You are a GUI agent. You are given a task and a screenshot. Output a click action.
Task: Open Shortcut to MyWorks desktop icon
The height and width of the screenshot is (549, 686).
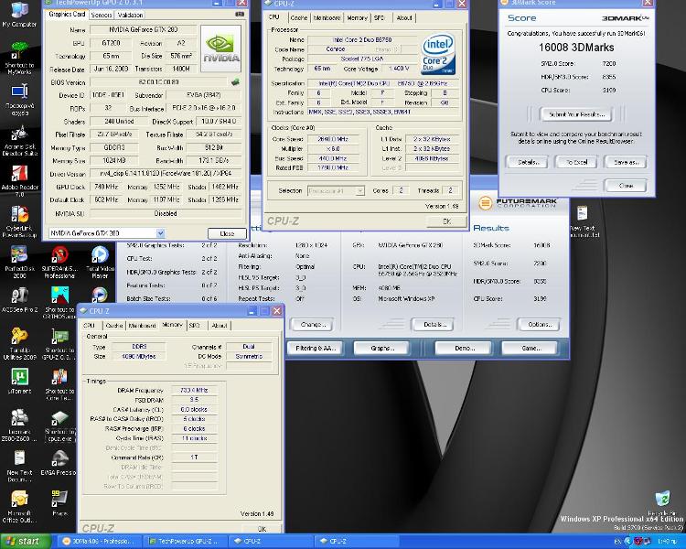(19, 57)
